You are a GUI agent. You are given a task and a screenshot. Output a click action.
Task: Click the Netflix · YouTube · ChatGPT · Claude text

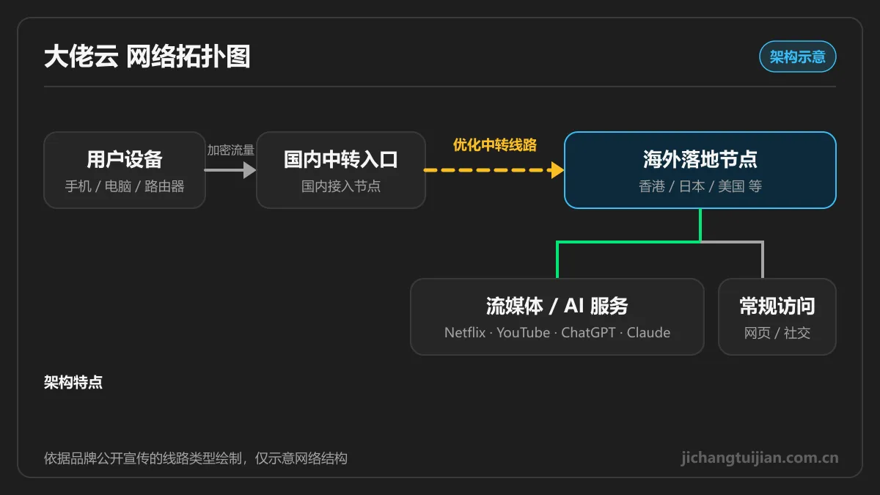click(x=557, y=332)
